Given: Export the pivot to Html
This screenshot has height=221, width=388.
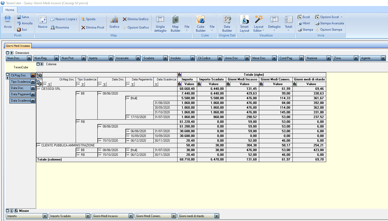Looking at the screenshot, I should click(x=304, y=23).
